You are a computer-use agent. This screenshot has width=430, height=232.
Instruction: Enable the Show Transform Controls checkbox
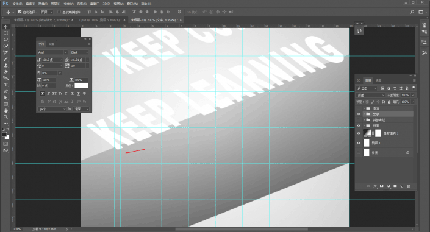pyautogui.click(x=59, y=12)
